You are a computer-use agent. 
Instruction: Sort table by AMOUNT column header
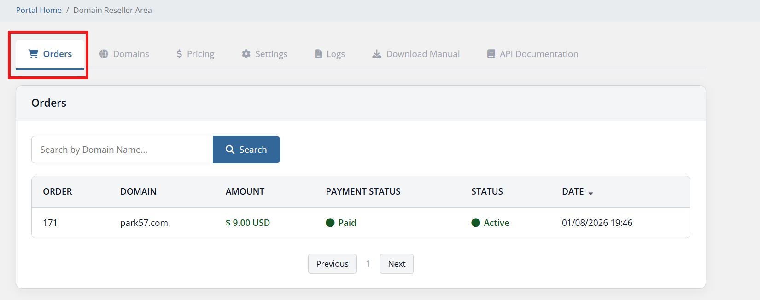click(x=245, y=191)
